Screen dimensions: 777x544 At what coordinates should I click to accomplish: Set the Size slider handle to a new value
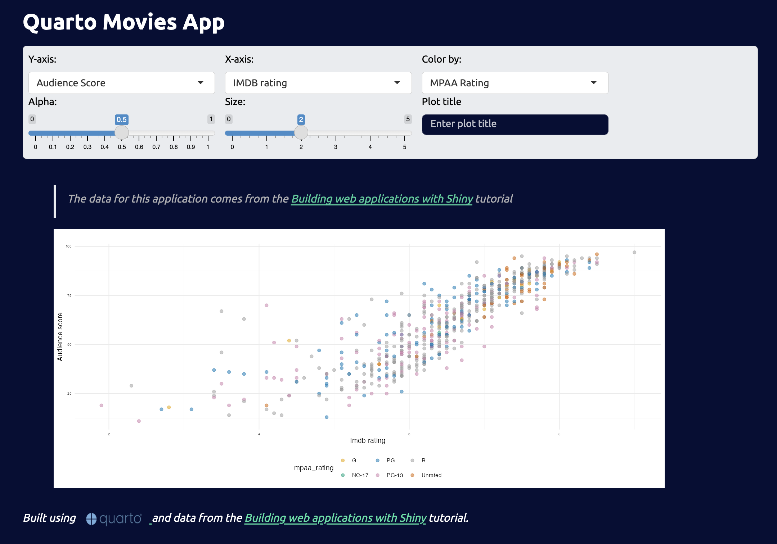[x=301, y=132]
